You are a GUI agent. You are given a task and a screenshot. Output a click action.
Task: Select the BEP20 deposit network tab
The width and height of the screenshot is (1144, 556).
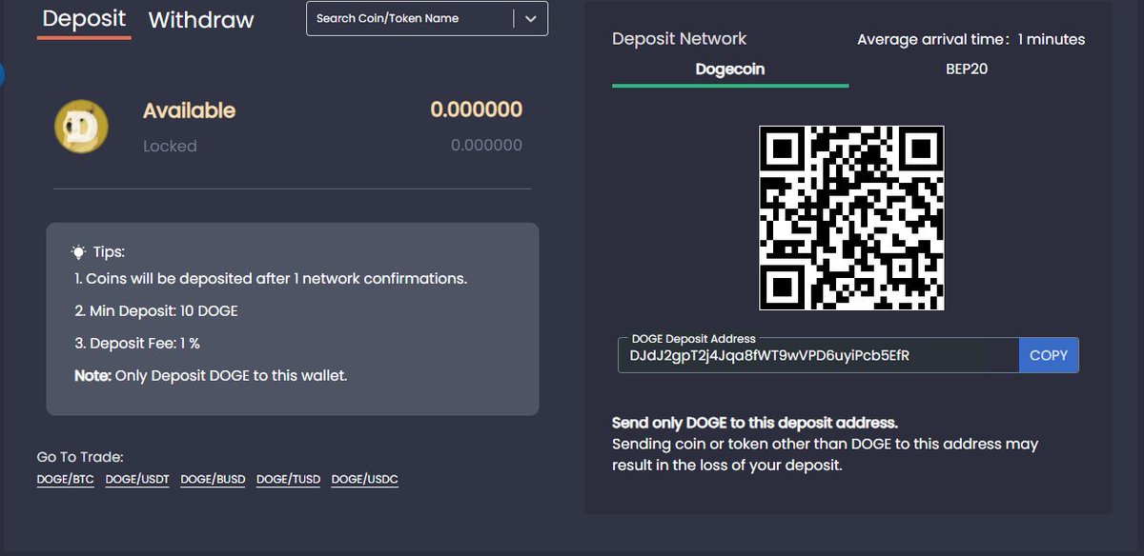(x=967, y=69)
